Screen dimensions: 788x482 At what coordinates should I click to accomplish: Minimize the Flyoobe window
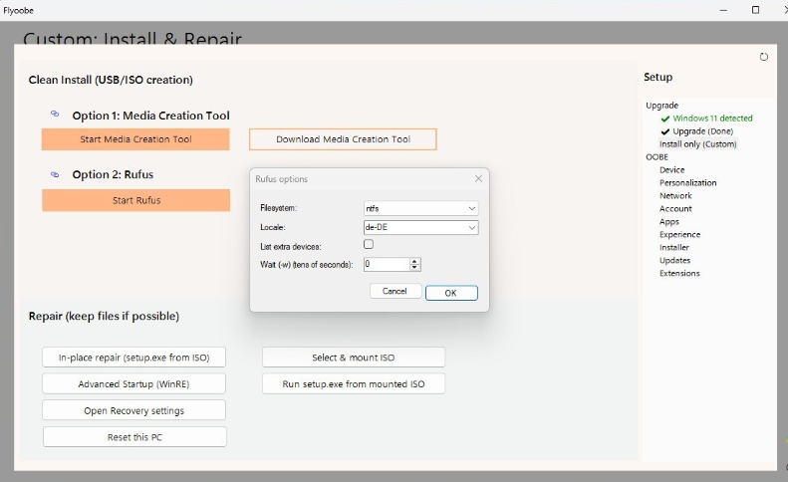pyautogui.click(x=723, y=10)
